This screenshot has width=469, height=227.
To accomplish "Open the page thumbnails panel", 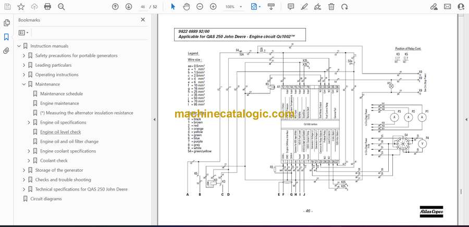I will [7, 23].
